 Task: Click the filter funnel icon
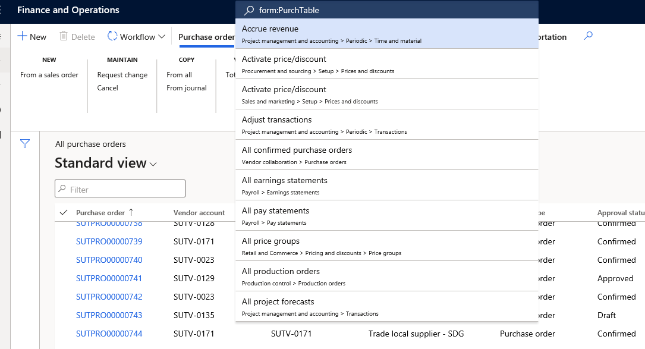(x=24, y=143)
